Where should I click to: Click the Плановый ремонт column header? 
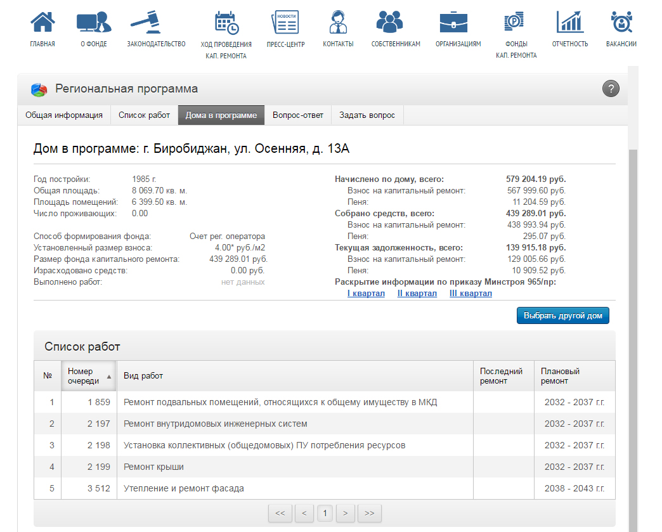click(574, 376)
